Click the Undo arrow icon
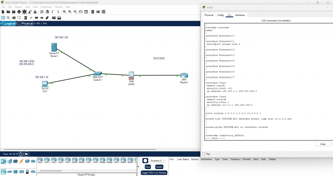This screenshot has height=176, width=333. click(x=52, y=12)
